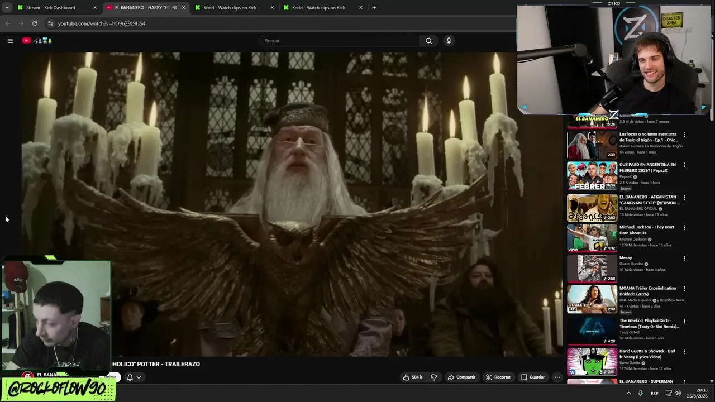715x402 pixels.
Task: Open EL BANANERO channel avatar below video
Action: (x=27, y=376)
